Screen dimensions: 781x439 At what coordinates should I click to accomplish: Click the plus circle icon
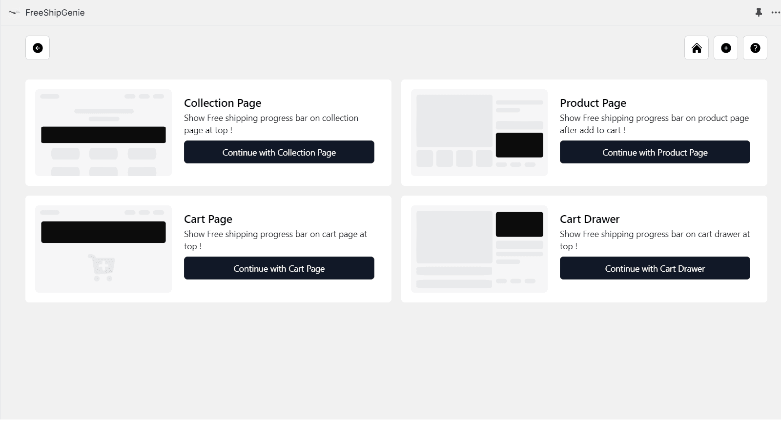[x=726, y=48]
